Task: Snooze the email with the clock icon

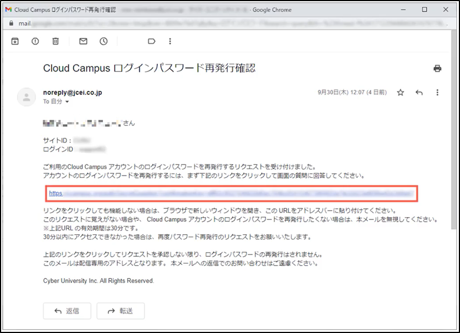Action: (103, 41)
